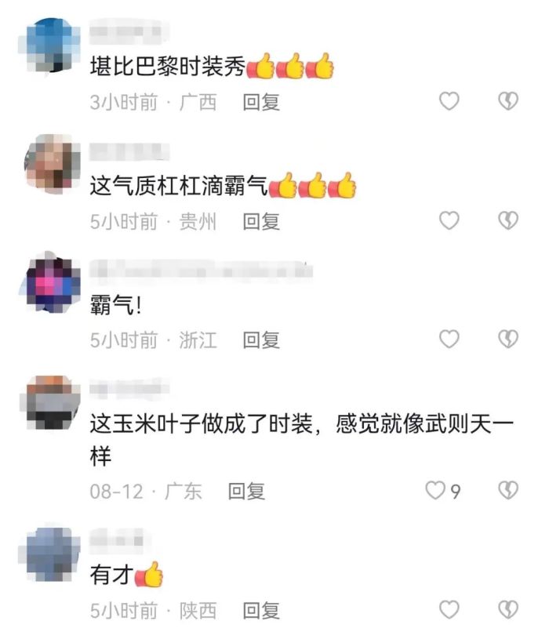Screen dimensions: 549x632
Task: Dislike the 霸气! comment from 浙江
Action: (508, 339)
